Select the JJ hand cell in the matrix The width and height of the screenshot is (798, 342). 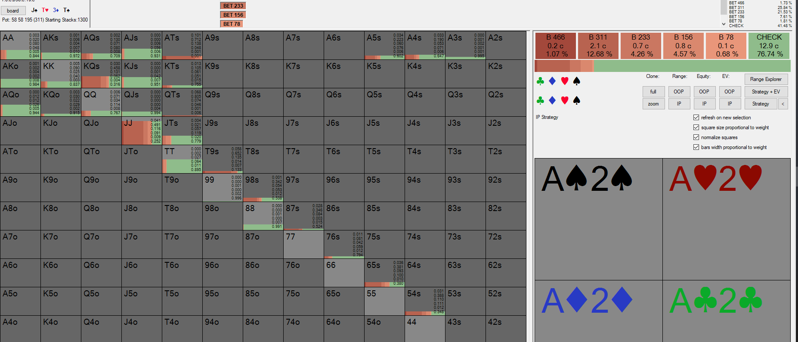coord(142,131)
